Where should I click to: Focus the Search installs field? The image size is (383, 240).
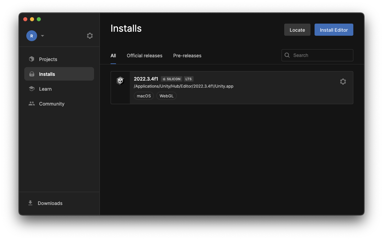pyautogui.click(x=317, y=55)
